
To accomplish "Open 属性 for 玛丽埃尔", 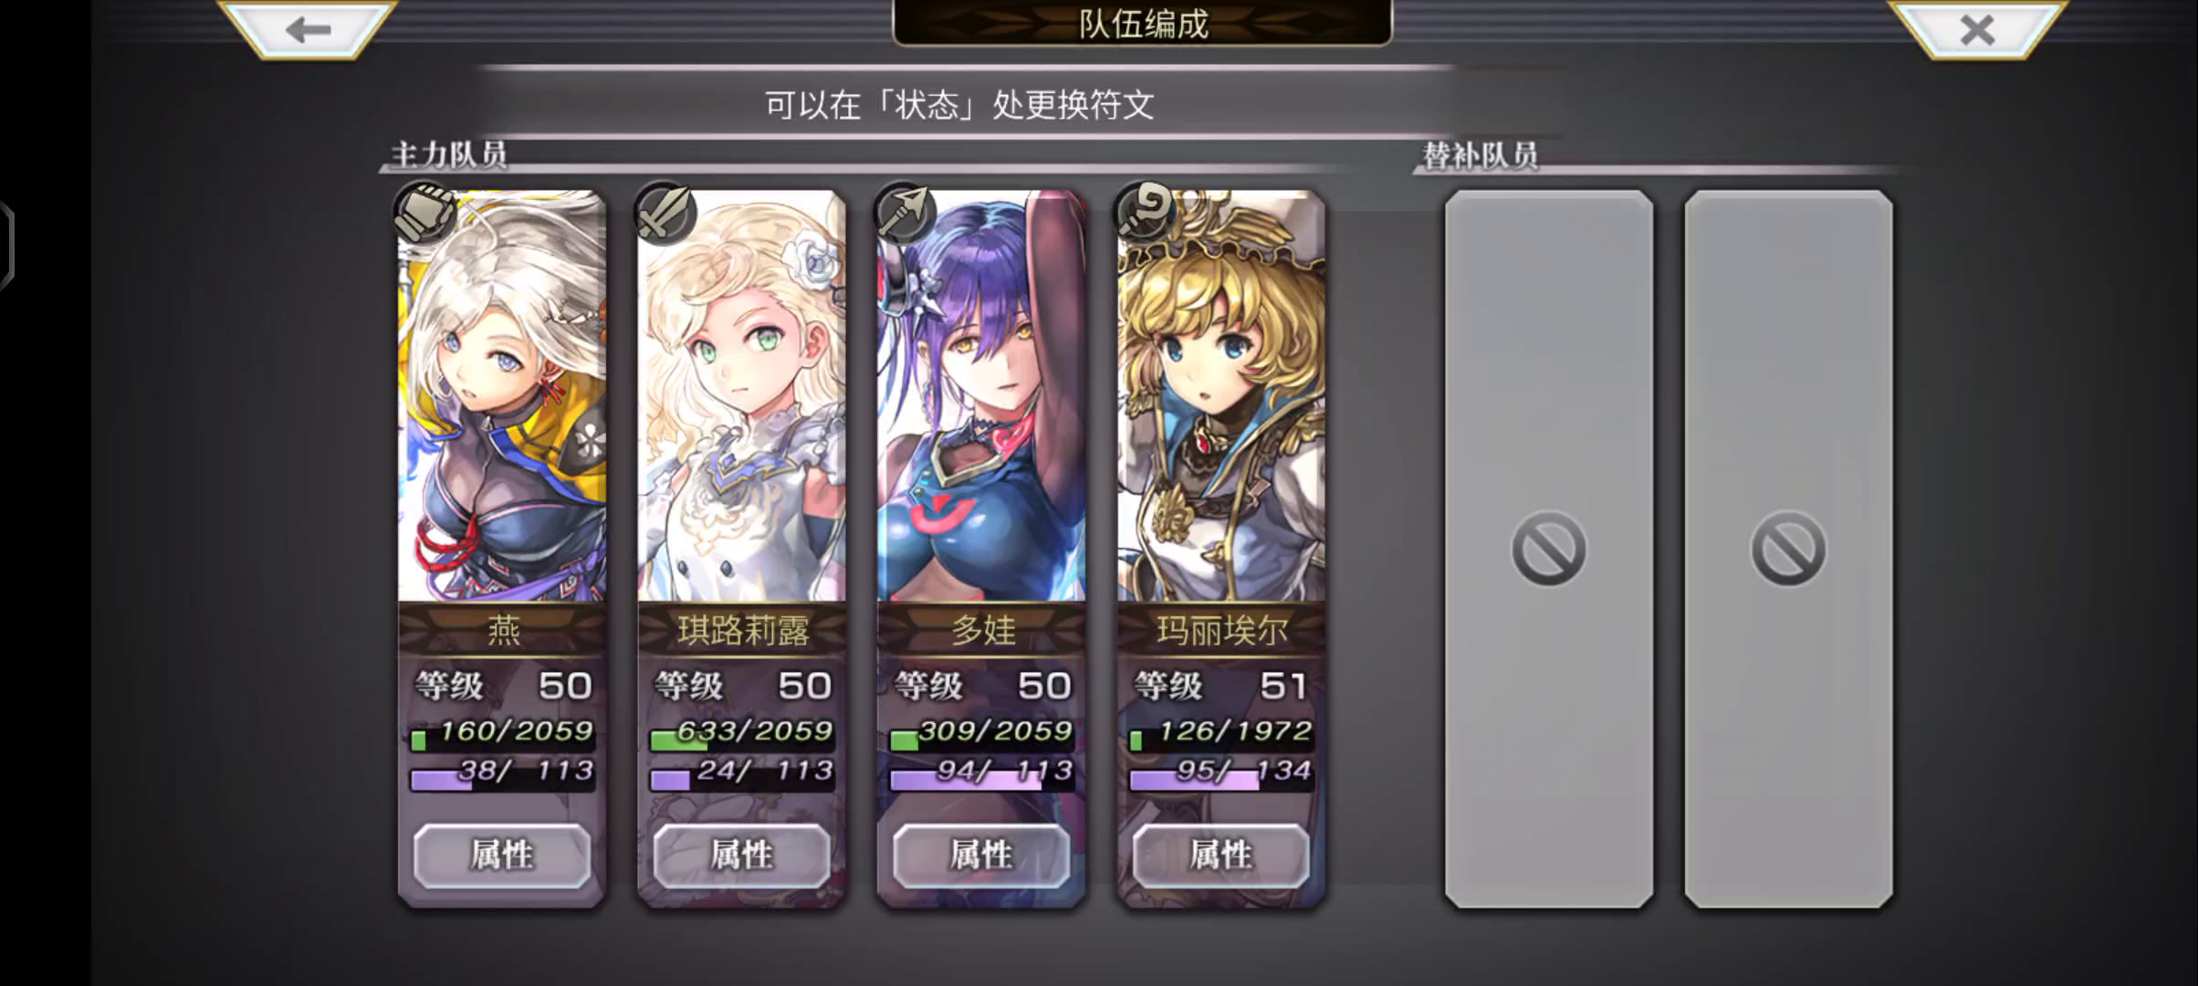I will click(x=1221, y=855).
